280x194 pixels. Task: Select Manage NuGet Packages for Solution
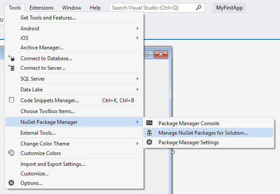[x=208, y=133]
